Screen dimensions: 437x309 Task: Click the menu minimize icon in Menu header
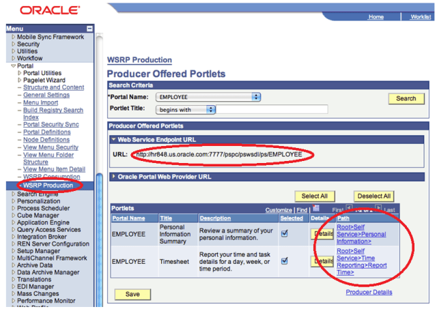(89, 29)
